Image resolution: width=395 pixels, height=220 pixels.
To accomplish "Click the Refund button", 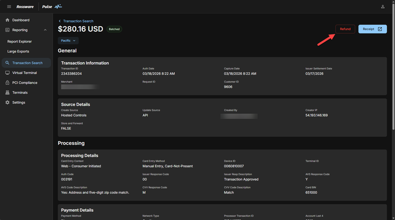I will click(345, 29).
